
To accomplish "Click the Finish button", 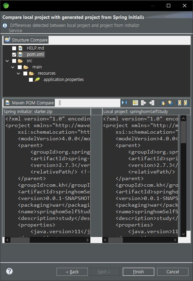I will tap(138, 272).
